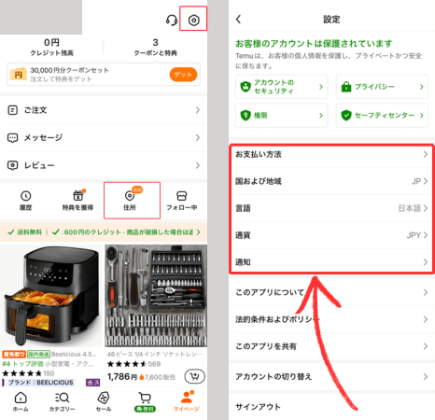Open アカウントのセキュリティ card

(x=282, y=87)
